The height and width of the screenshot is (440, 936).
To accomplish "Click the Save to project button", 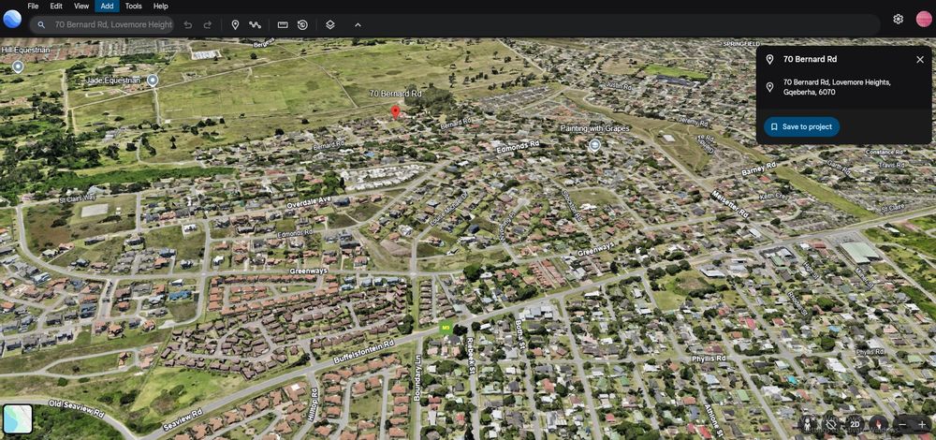I will pyautogui.click(x=801, y=126).
